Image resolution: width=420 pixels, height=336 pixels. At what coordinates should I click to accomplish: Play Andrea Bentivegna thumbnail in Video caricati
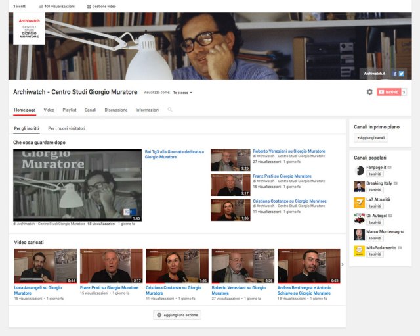coord(309,266)
